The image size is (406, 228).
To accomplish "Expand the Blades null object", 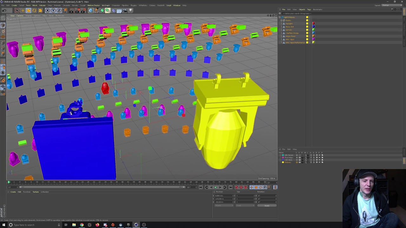I will point(282,20).
